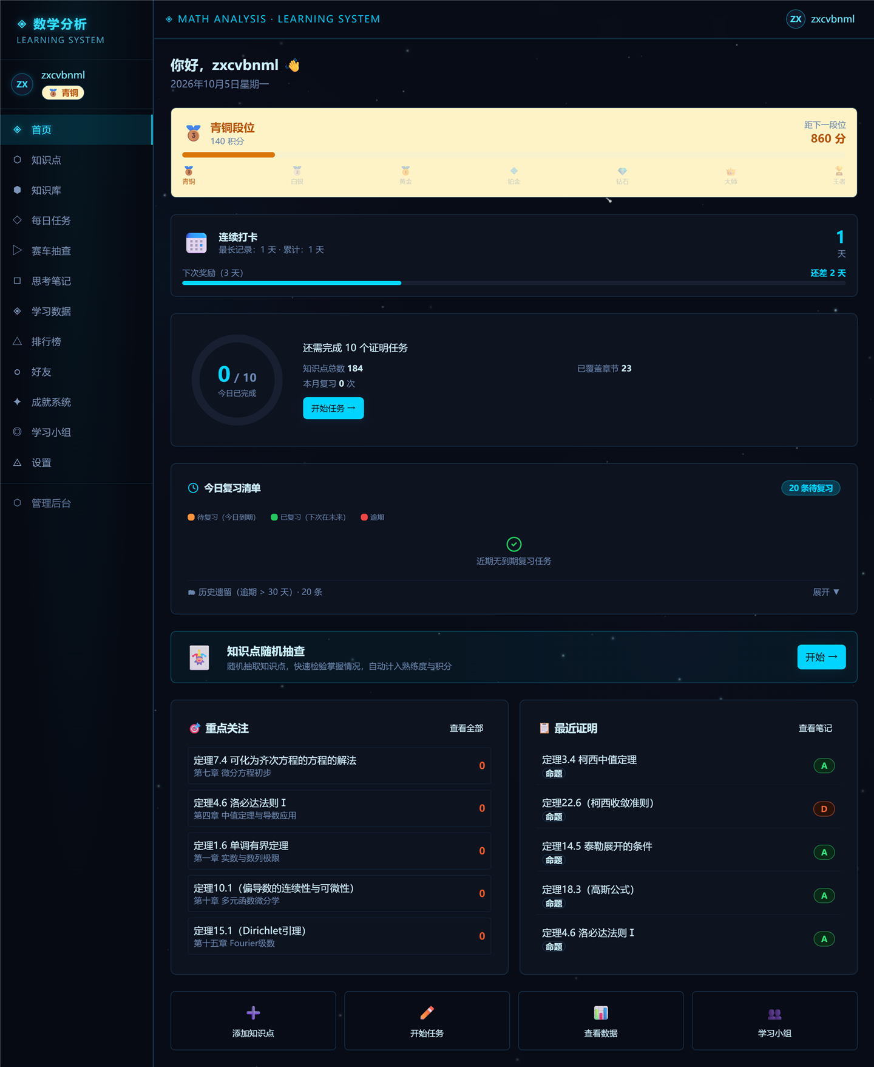The image size is (874, 1067).
Task: Click the pencil icon above 开始任务
Action: coord(427,1012)
